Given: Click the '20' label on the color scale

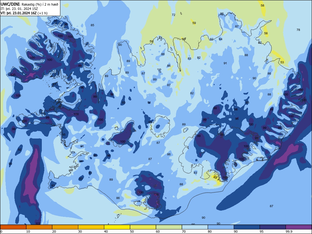Looking at the screenshot, I should point(54,232).
